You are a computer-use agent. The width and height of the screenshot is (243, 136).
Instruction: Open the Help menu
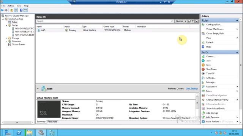[26, 6]
